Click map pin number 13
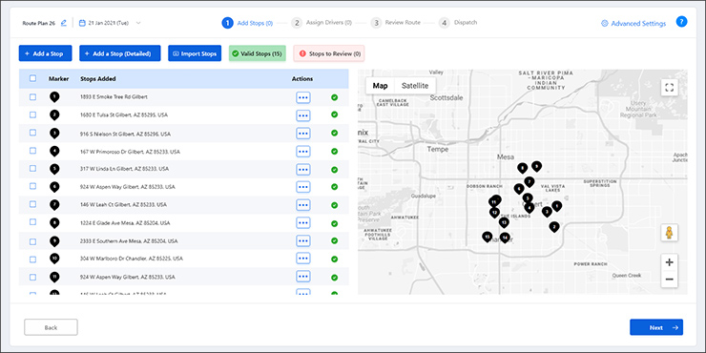 pos(504,221)
